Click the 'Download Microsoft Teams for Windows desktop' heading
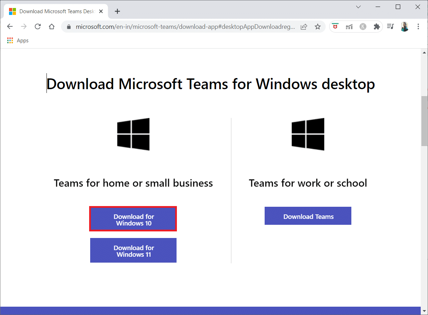The height and width of the screenshot is (315, 428). pos(211,84)
